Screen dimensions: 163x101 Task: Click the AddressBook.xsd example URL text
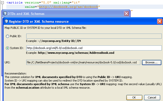[x=76, y=53]
